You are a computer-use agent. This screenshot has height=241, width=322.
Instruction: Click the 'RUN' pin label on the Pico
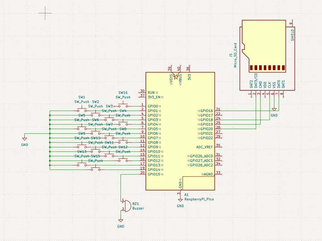(151, 93)
